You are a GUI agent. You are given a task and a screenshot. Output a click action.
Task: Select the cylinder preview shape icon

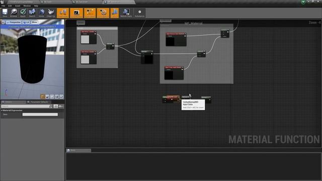tap(43, 97)
